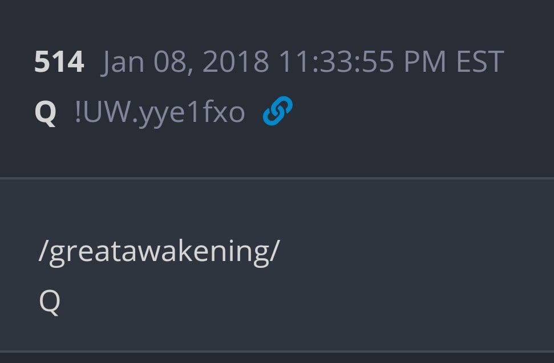Click the yye1fxo ending of the tripcode
This screenshot has width=554, height=363.
click(193, 112)
